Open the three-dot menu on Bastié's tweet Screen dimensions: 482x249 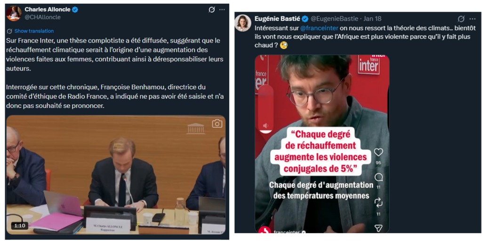[x=472, y=19]
